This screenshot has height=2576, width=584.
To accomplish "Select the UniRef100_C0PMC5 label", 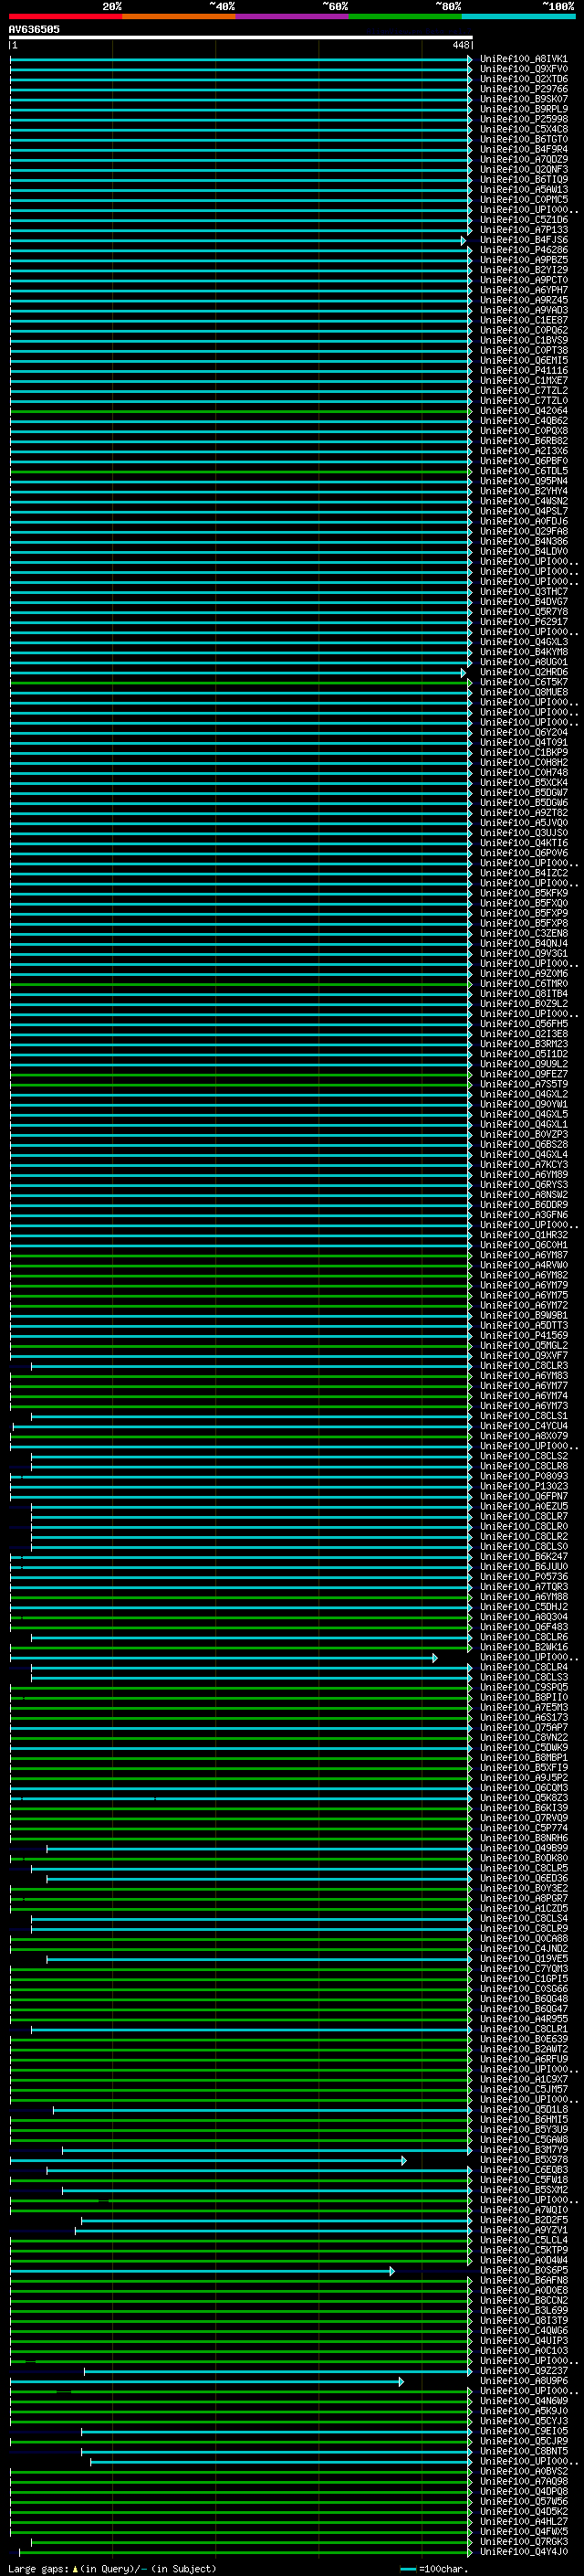I will click(524, 199).
